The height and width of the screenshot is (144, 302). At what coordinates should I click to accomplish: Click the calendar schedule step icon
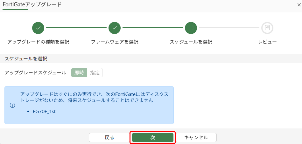pos(191,28)
